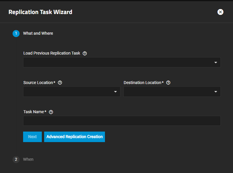The height and width of the screenshot is (173, 233).
Task: Switch to Advanced Replication Creation
Action: click(x=75, y=137)
